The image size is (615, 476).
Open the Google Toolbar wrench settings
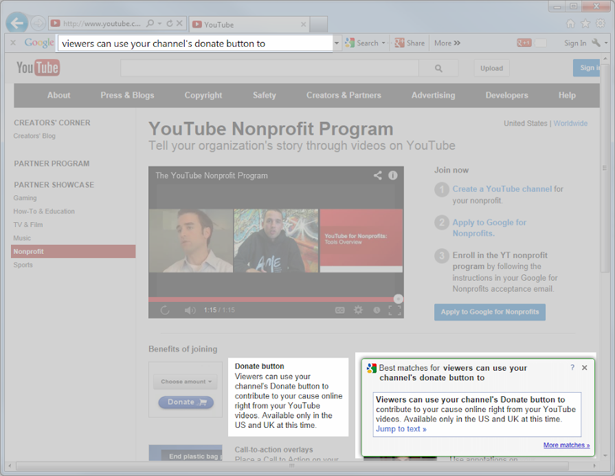(596, 43)
